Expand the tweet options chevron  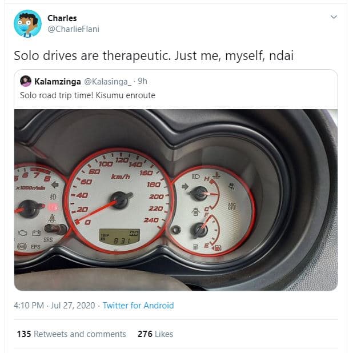[334, 17]
